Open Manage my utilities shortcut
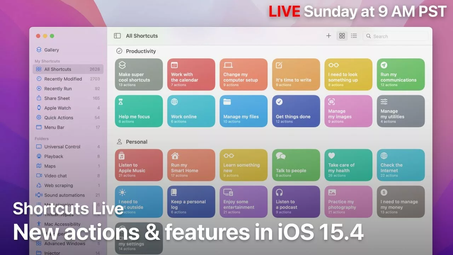Image resolution: width=453 pixels, height=255 pixels. click(x=401, y=111)
